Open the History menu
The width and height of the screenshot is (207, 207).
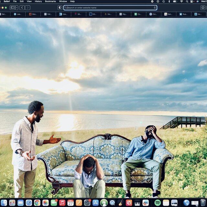38,1
